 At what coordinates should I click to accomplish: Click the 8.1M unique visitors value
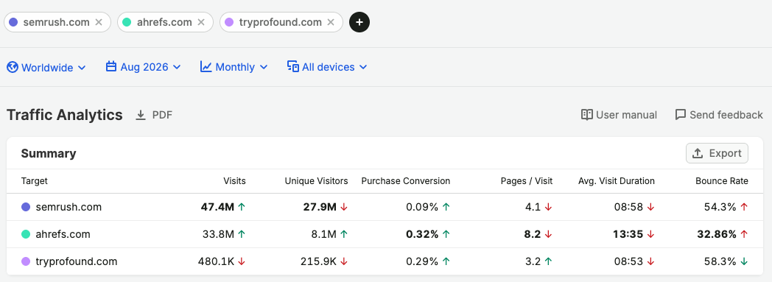[324, 234]
